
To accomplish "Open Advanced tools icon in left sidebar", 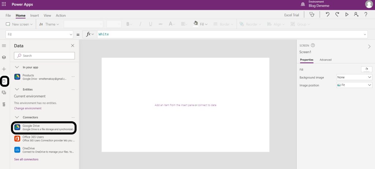I will tap(4, 104).
